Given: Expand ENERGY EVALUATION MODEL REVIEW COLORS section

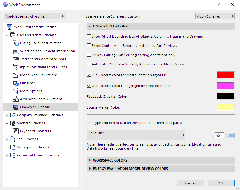Looking at the screenshot, I should click(x=90, y=169).
